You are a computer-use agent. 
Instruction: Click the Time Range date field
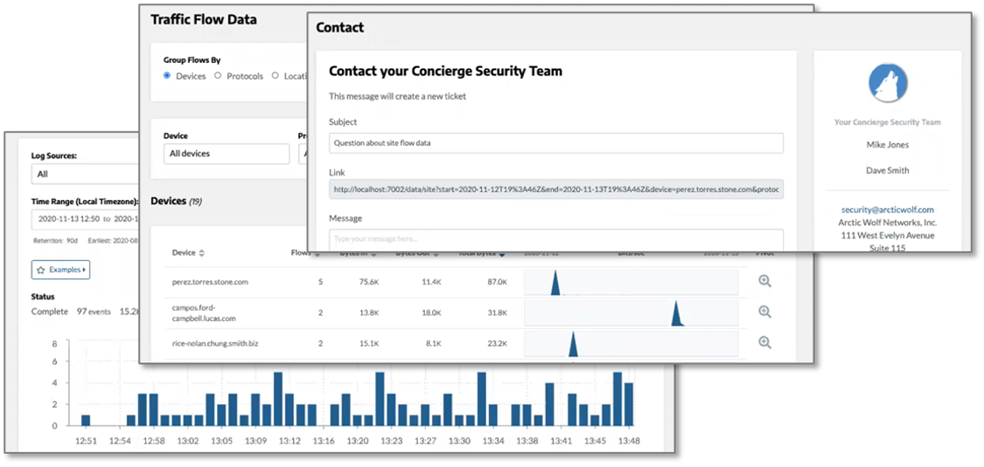[85, 218]
